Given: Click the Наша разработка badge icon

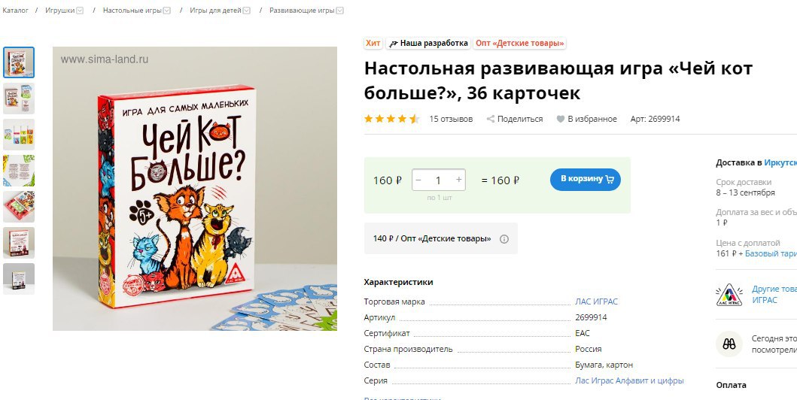Looking at the screenshot, I should coord(393,44).
